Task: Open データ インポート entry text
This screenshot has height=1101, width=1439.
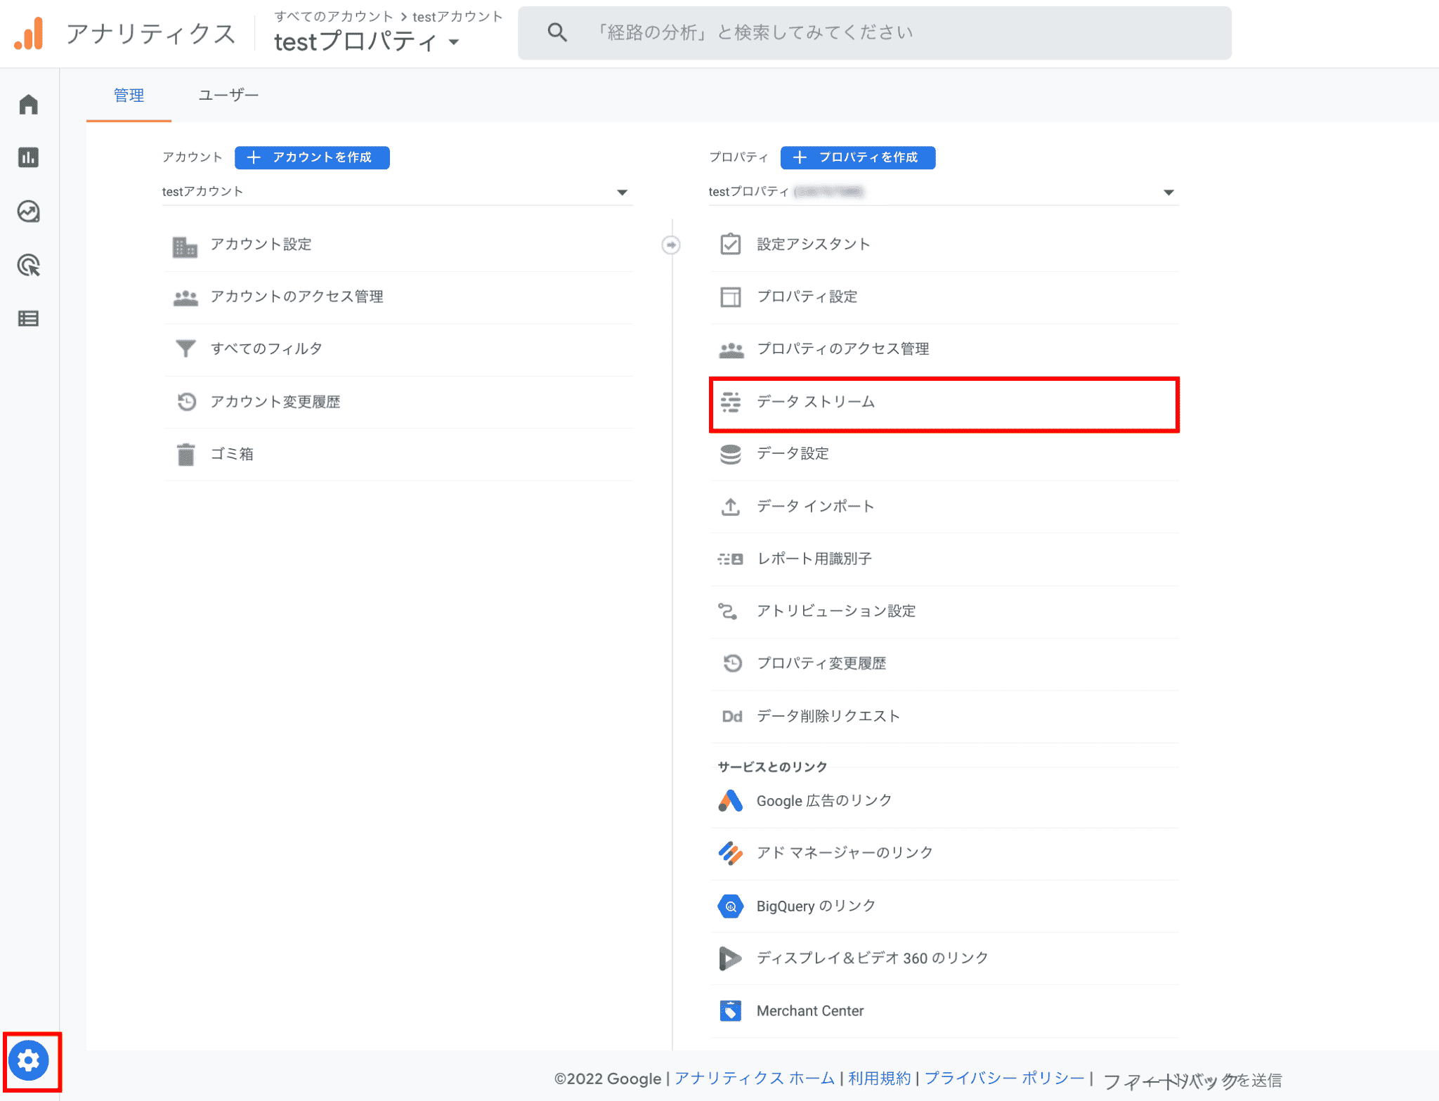Action: click(x=816, y=507)
